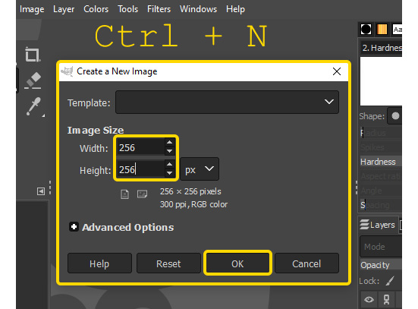Click the Spikes slider
418x309 pixels.
pos(381,147)
